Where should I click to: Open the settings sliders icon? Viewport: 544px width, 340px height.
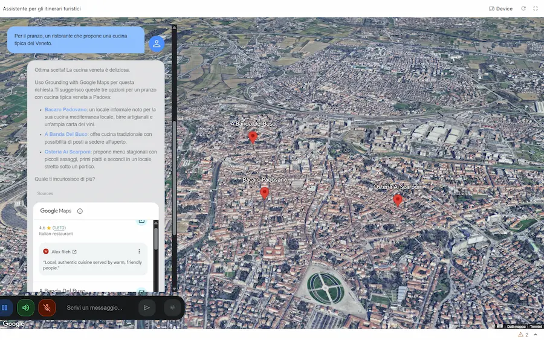pos(172,307)
